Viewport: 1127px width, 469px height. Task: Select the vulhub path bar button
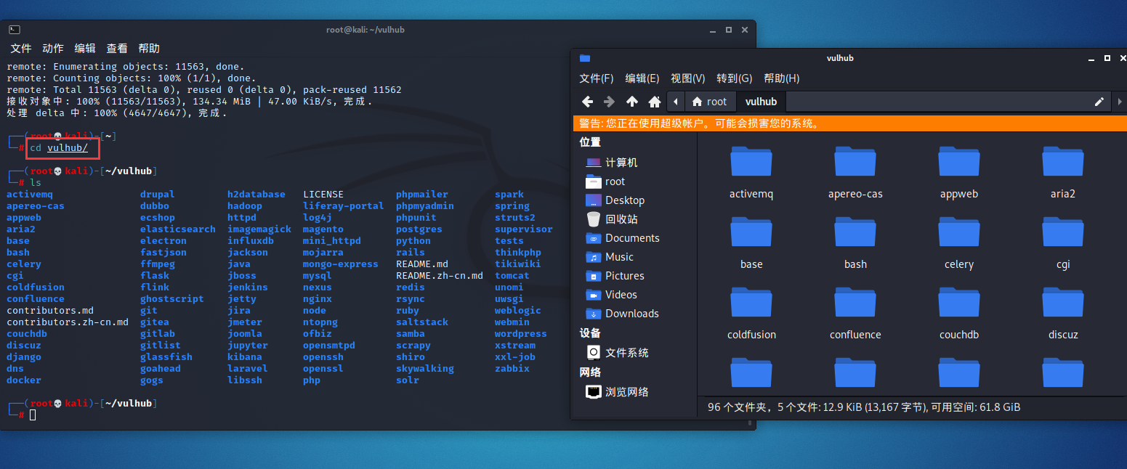point(761,102)
